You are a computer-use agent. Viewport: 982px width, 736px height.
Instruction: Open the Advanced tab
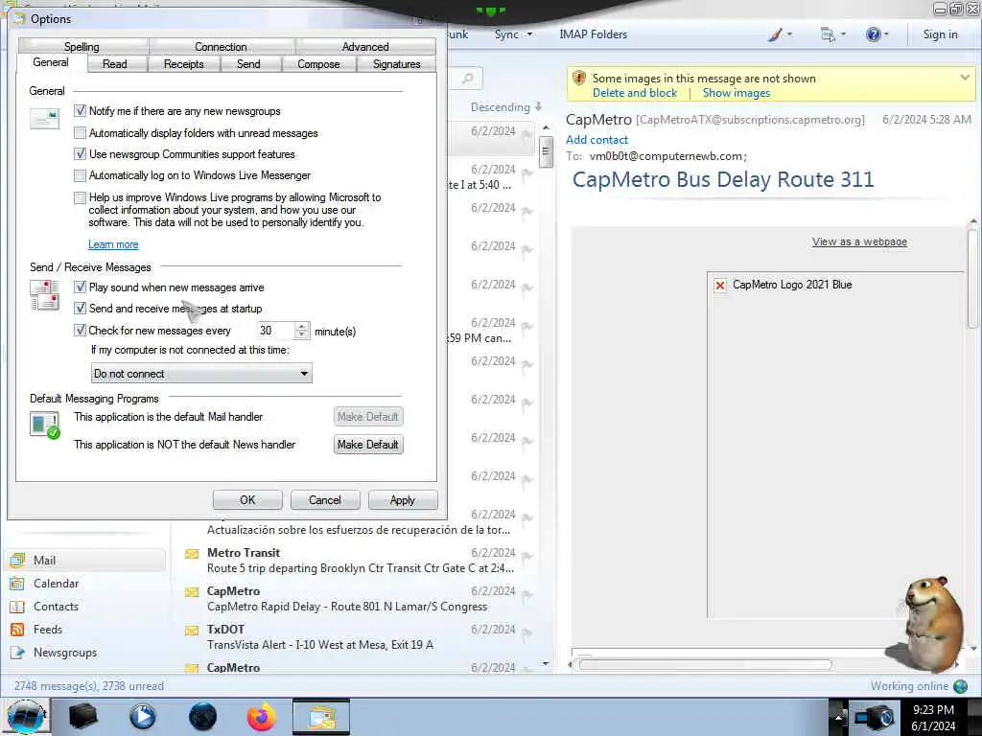[365, 46]
